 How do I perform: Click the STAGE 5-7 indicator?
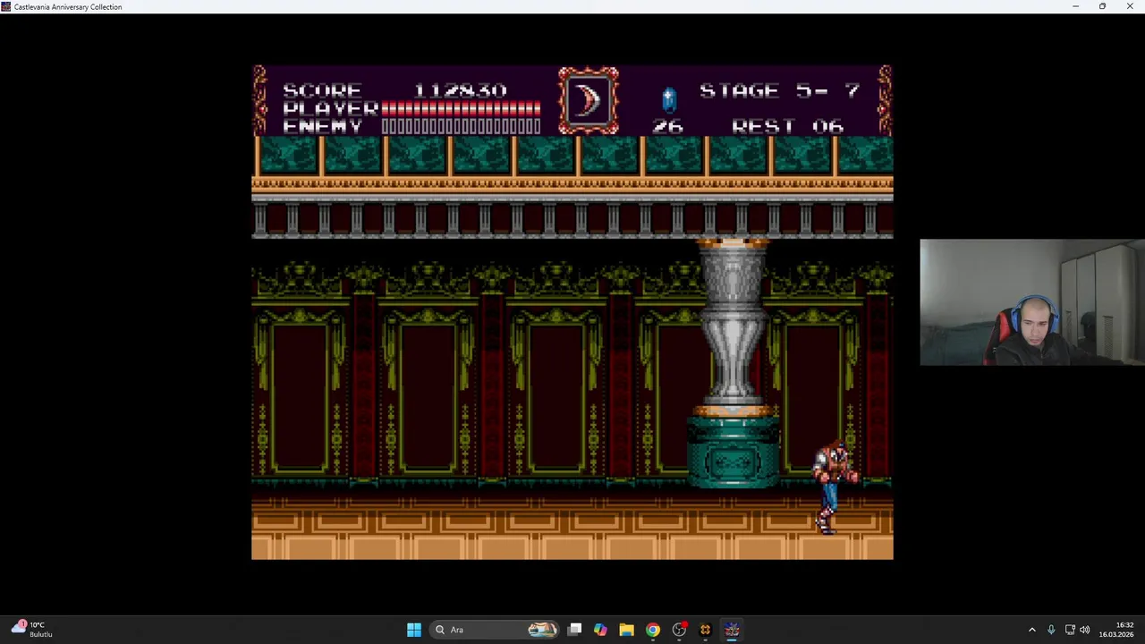(779, 90)
